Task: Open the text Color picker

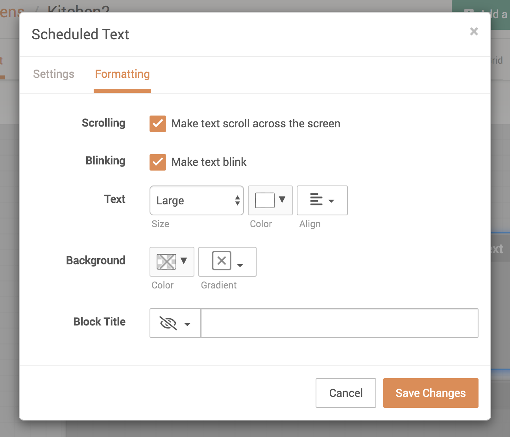Action: coord(270,200)
